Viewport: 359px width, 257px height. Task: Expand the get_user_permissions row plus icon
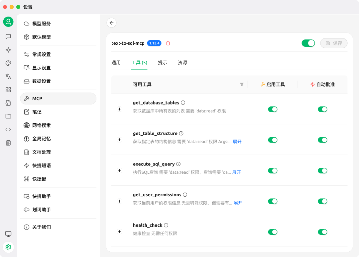[x=119, y=201]
